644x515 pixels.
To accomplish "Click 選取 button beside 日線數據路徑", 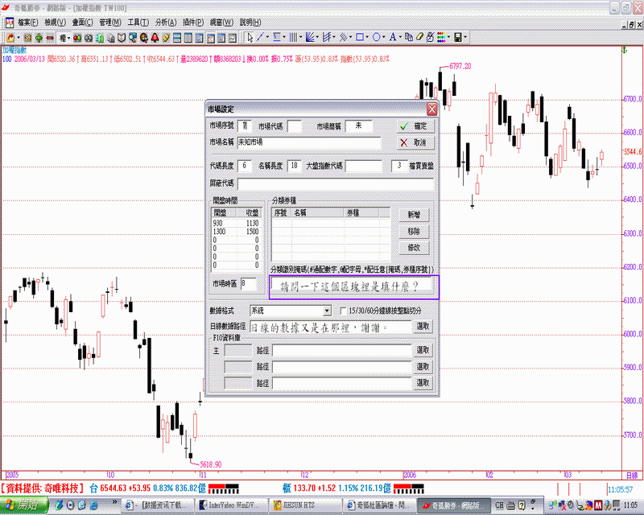I will tap(423, 327).
